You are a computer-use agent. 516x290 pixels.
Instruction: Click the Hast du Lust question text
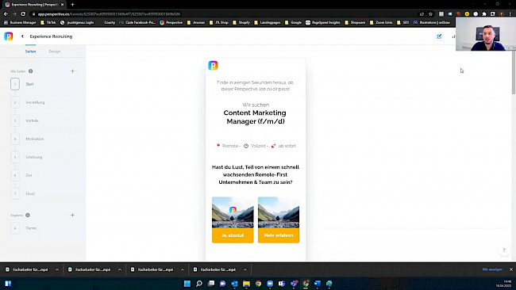(x=256, y=174)
